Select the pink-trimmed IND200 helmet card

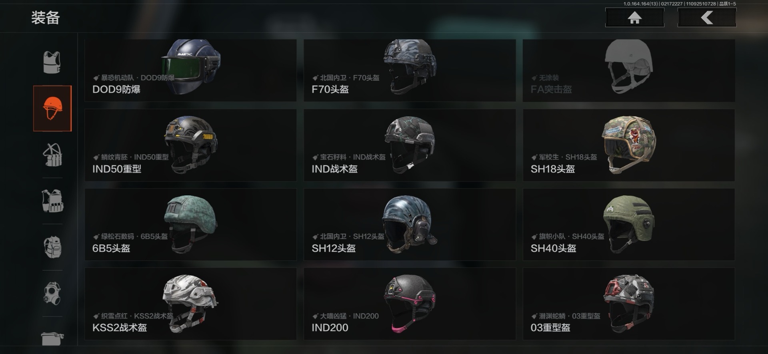(x=410, y=304)
